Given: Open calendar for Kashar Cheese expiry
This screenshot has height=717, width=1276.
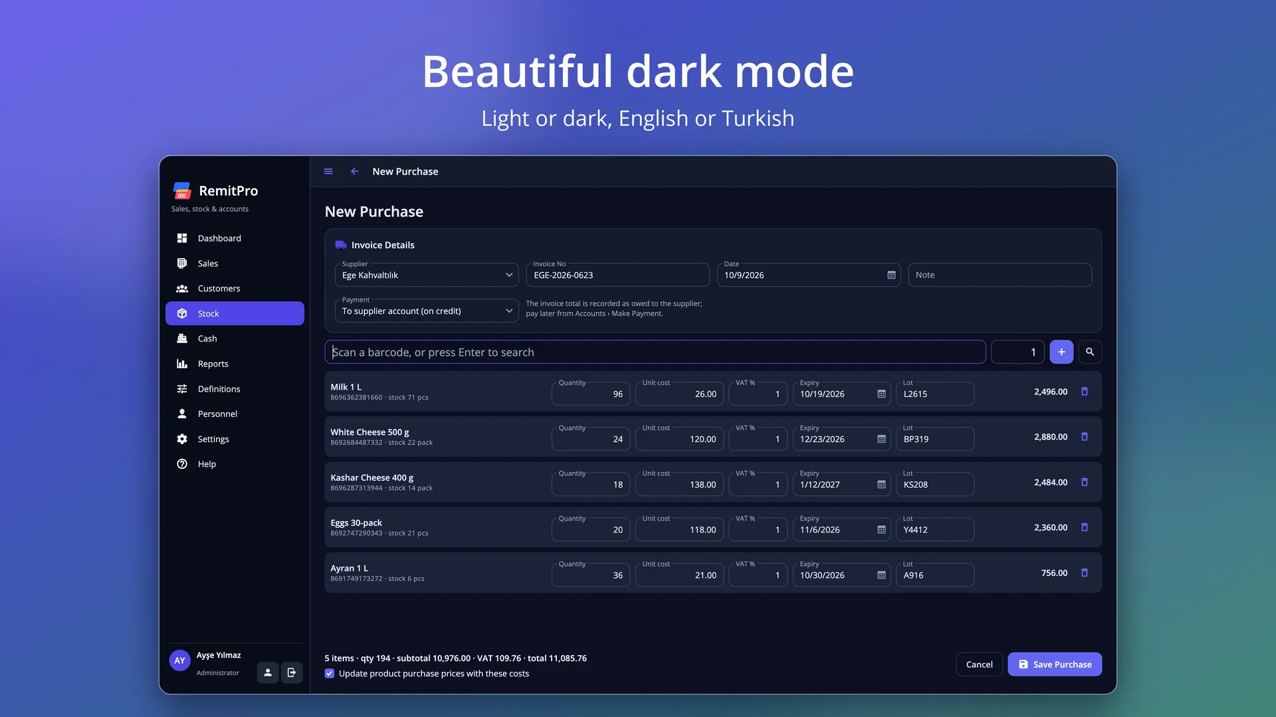Looking at the screenshot, I should (881, 485).
